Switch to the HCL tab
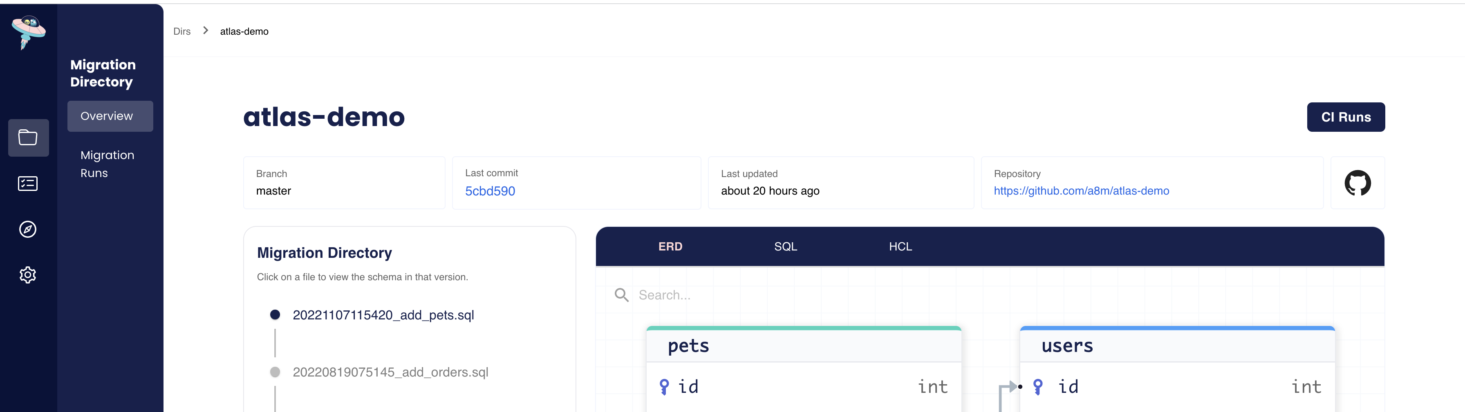The width and height of the screenshot is (1465, 412). click(x=900, y=246)
